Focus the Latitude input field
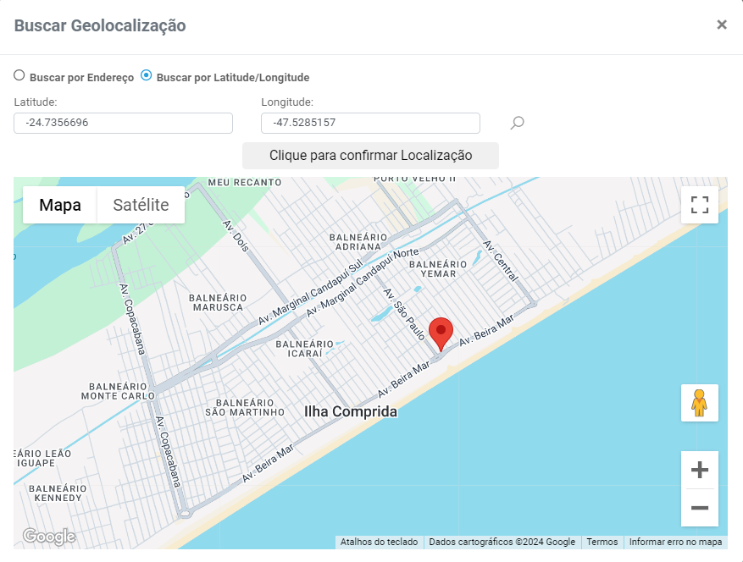This screenshot has width=743, height=562. click(123, 124)
